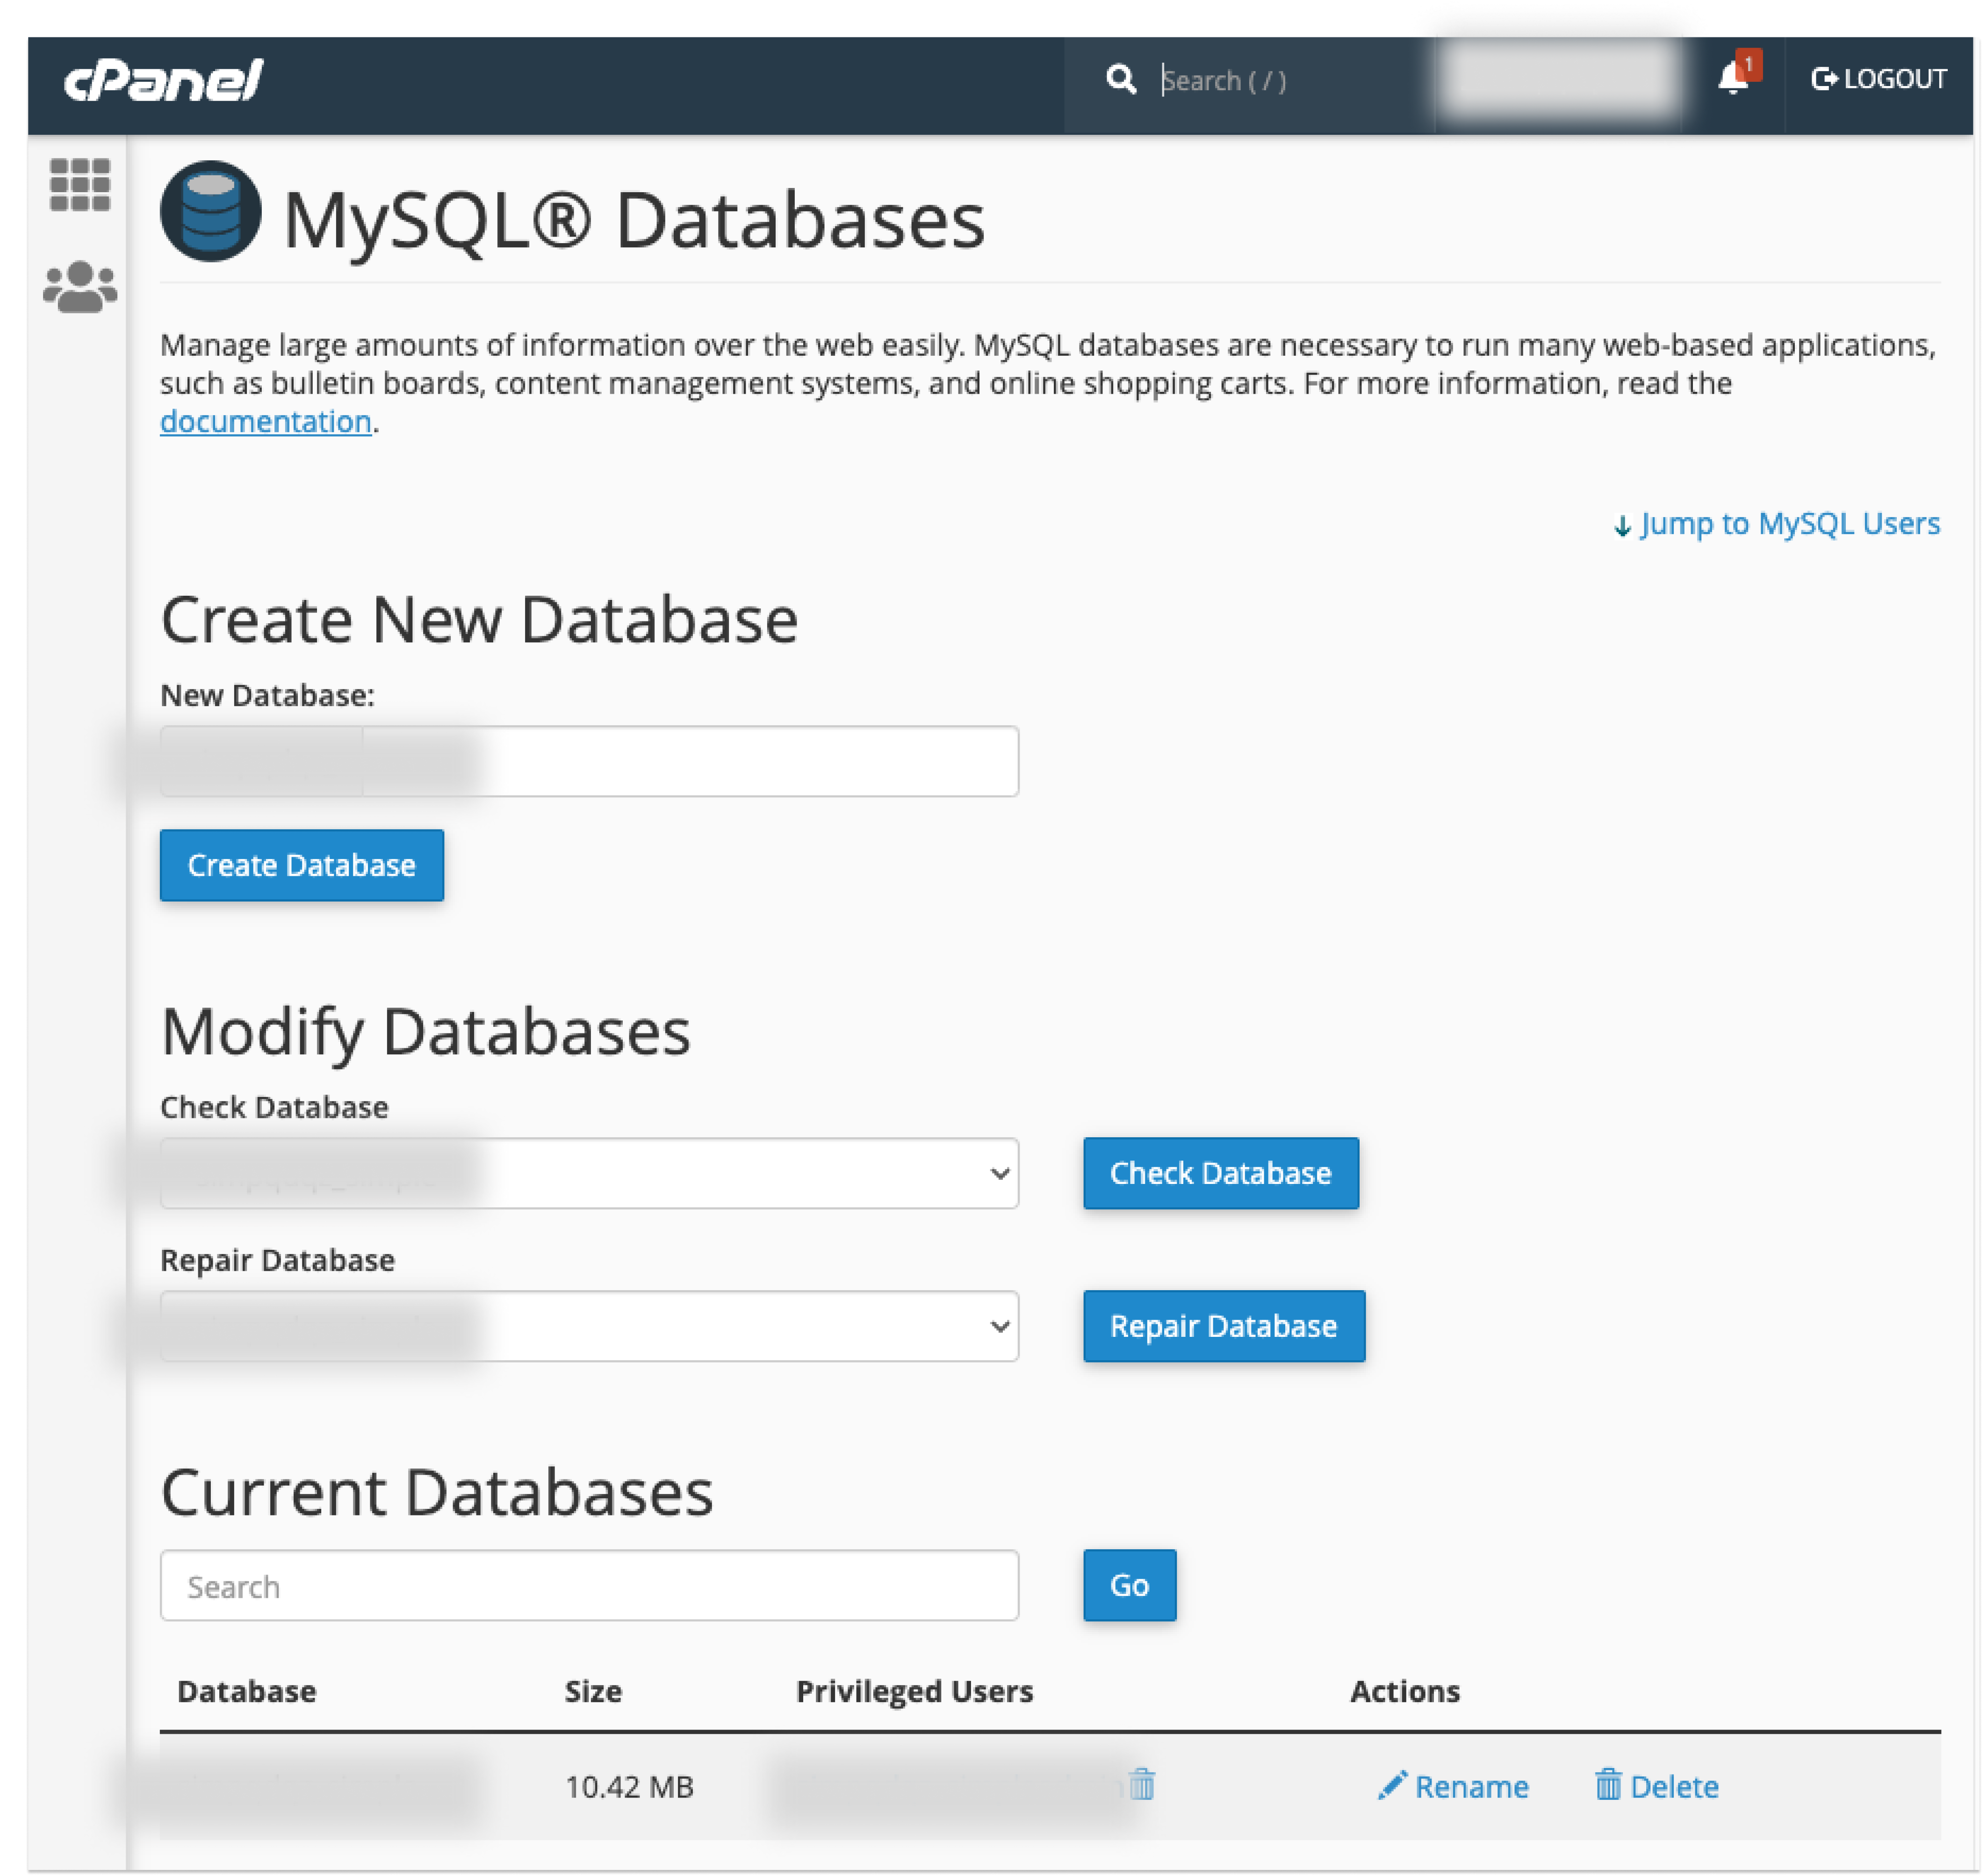
Task: Click the MySQL Databases page icon
Action: [211, 212]
